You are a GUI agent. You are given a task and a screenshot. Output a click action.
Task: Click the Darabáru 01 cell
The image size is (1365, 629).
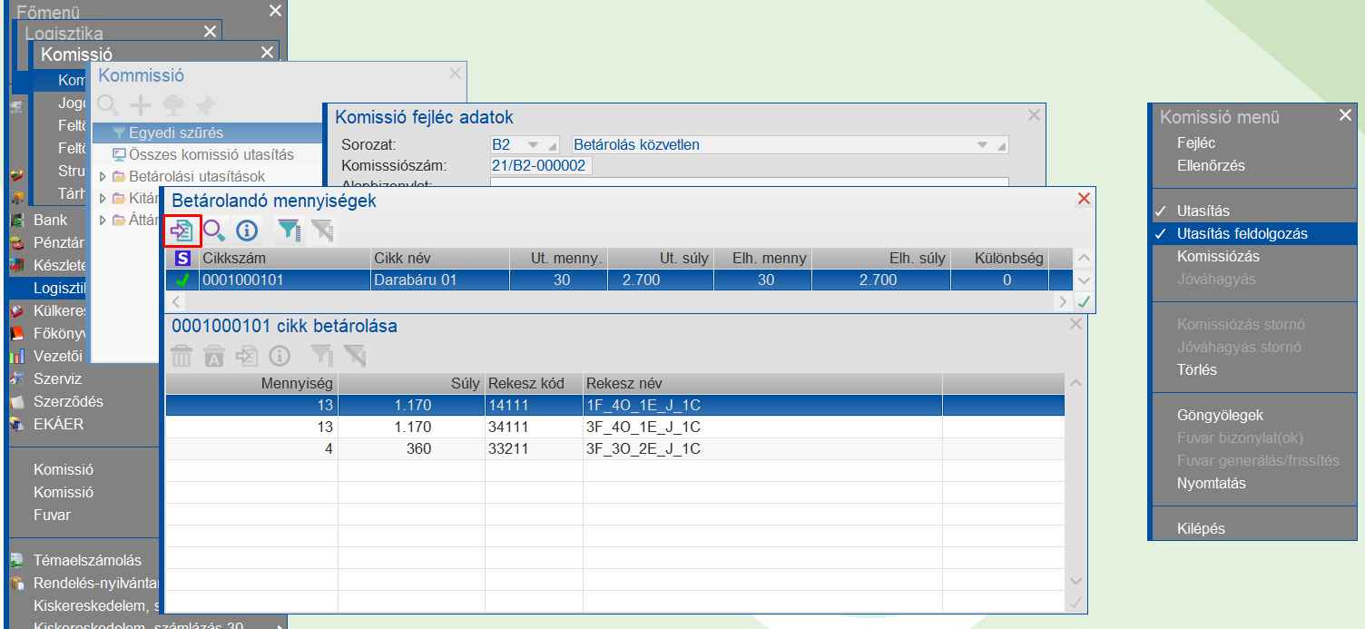click(440, 280)
